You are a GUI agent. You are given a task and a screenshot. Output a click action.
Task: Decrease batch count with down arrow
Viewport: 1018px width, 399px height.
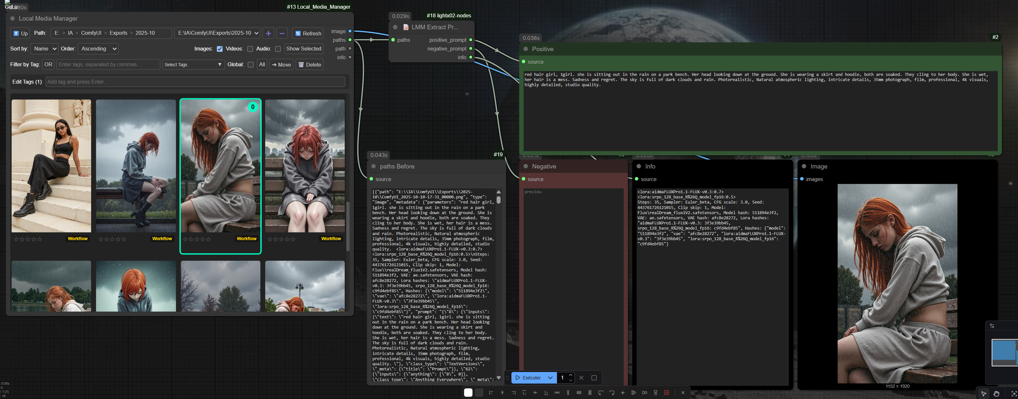570,380
